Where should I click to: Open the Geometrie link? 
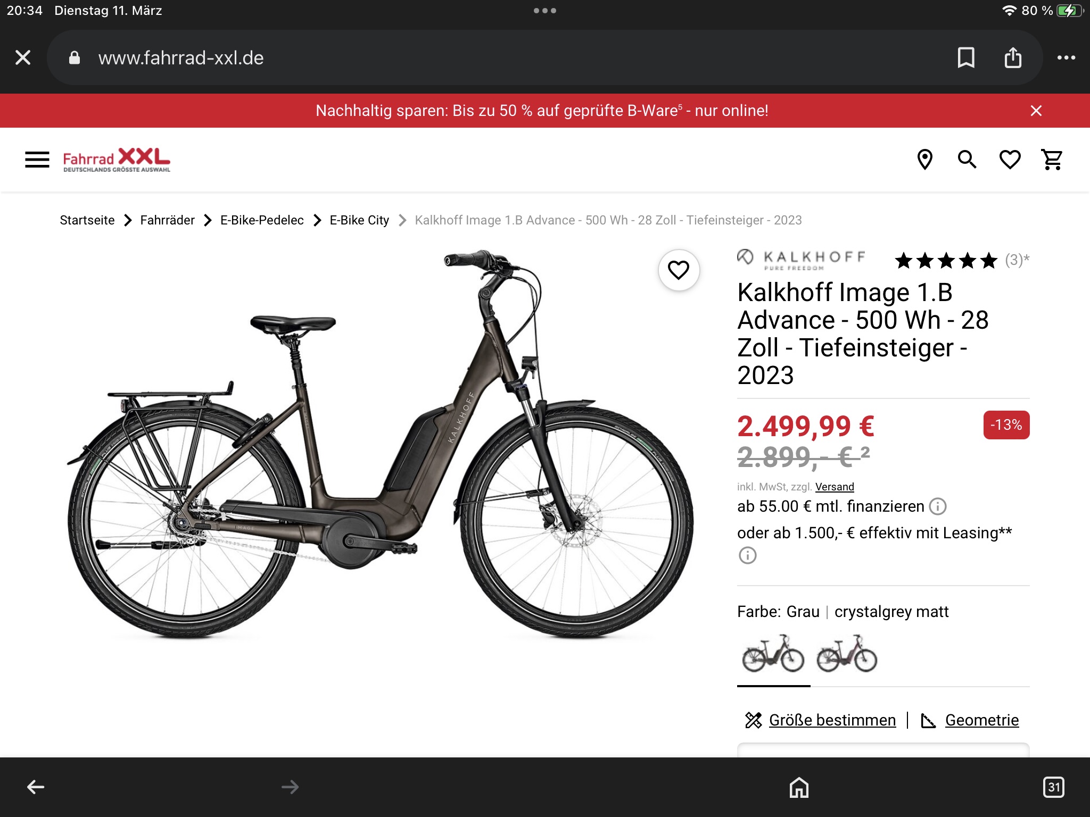coord(982,720)
